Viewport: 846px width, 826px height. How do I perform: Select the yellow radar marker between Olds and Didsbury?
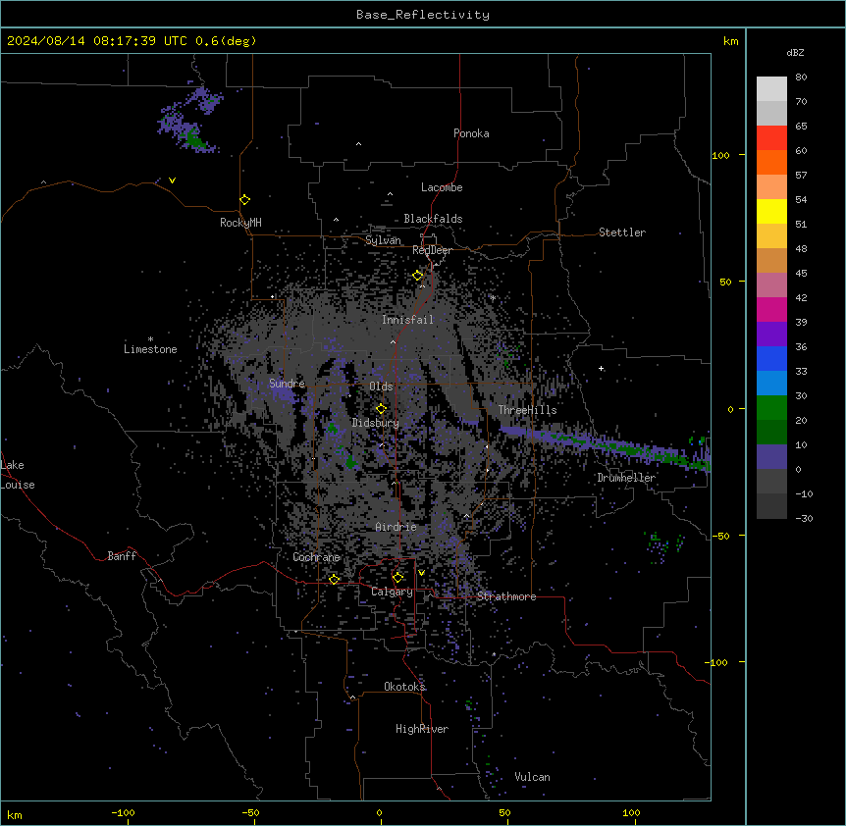tap(382, 409)
